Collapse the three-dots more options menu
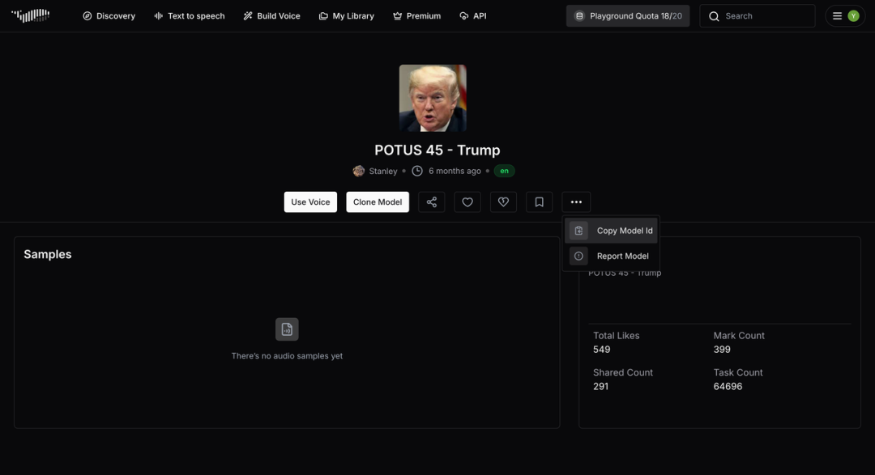The image size is (875, 475). click(x=576, y=202)
